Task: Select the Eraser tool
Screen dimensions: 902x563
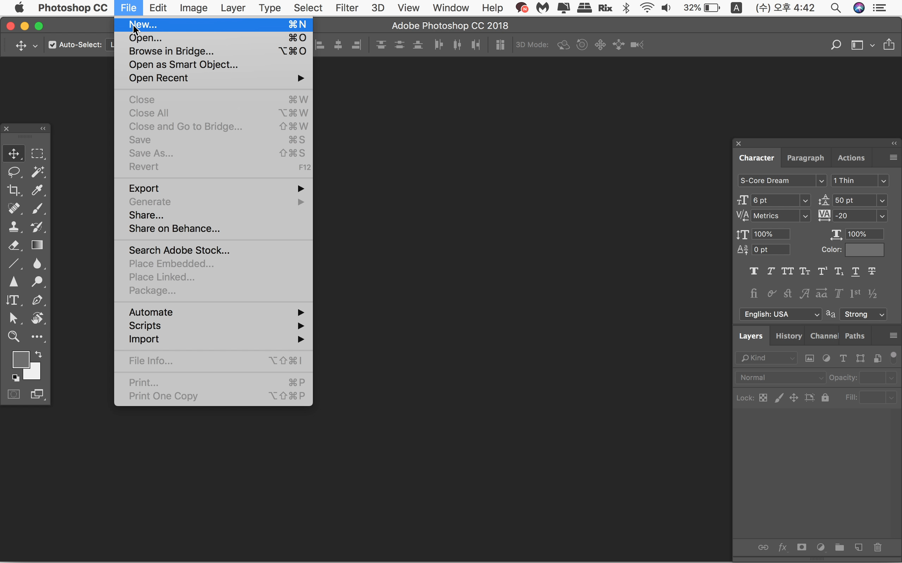Action: click(14, 245)
